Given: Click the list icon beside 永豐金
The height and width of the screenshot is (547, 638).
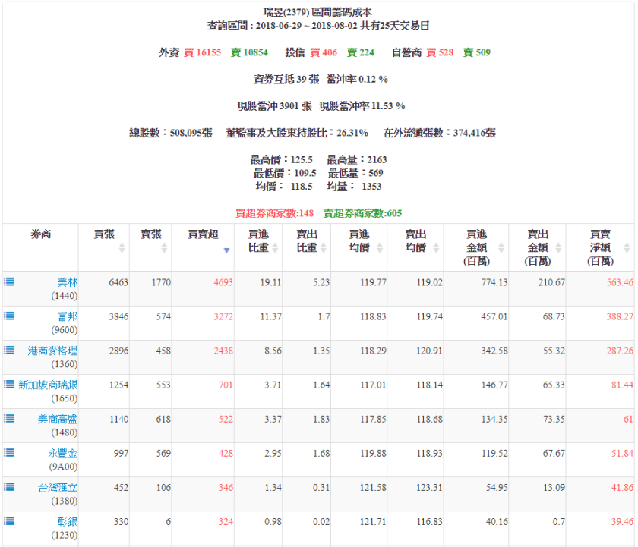Looking at the screenshot, I should [9, 452].
